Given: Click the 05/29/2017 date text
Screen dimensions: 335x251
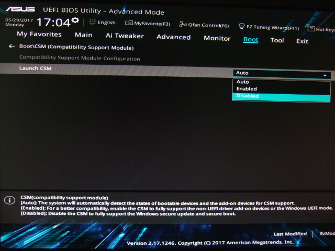Looking at the screenshot, I should pyautogui.click(x=19, y=20).
